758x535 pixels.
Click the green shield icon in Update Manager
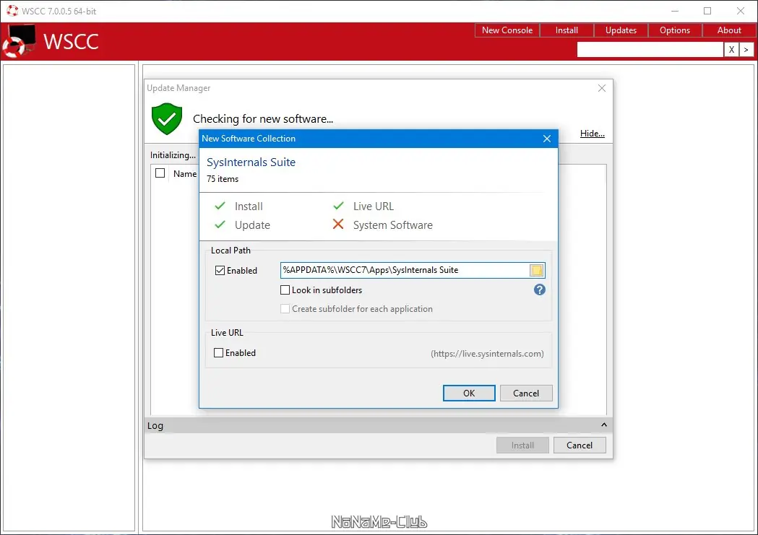pos(167,119)
